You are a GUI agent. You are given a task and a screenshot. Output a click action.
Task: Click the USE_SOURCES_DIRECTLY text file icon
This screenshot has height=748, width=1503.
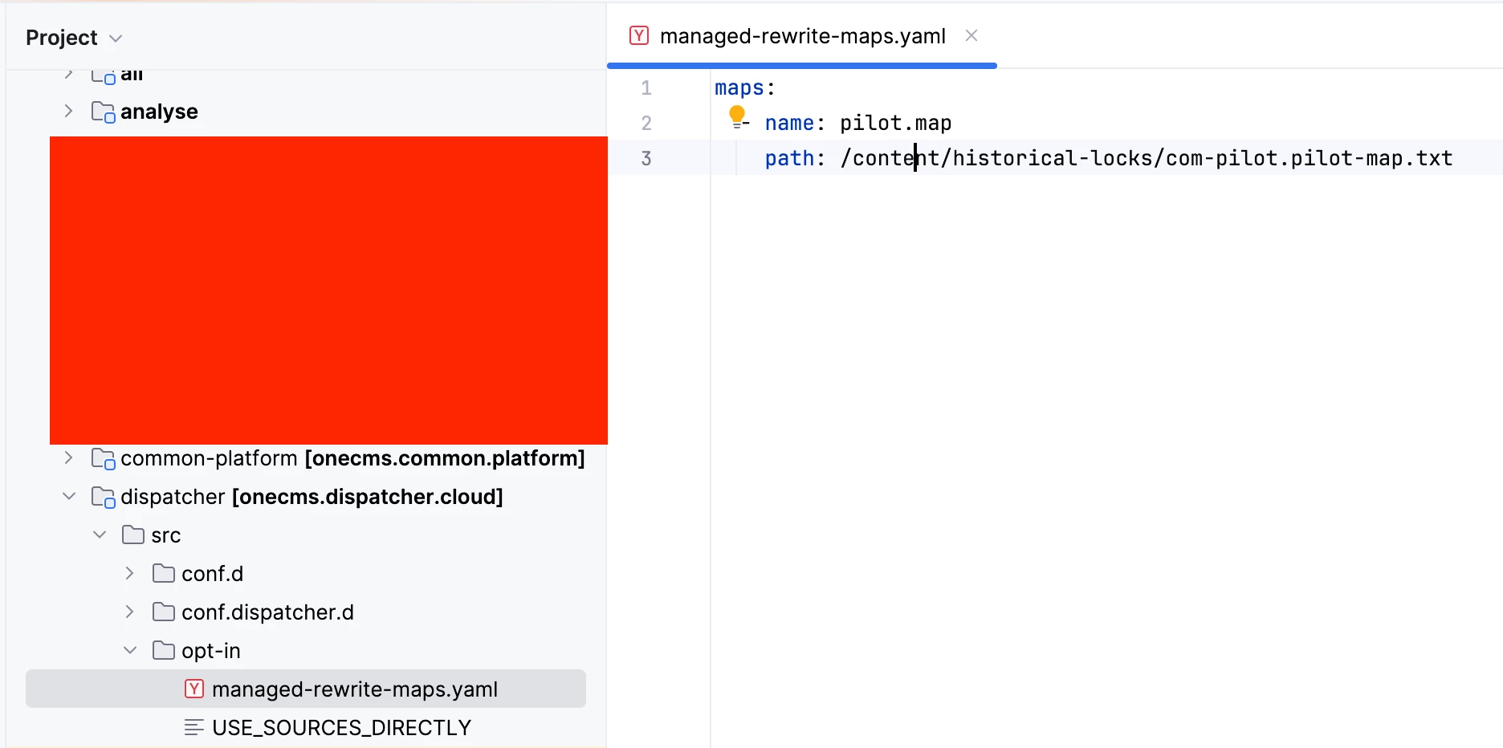coord(194,728)
